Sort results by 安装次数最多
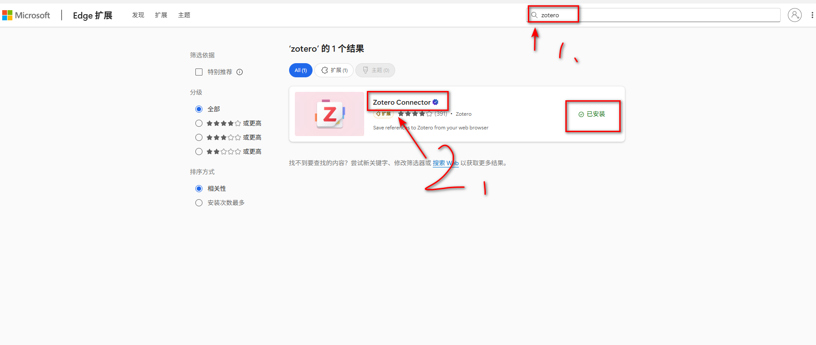Viewport: 816px width, 345px height. coord(199,203)
